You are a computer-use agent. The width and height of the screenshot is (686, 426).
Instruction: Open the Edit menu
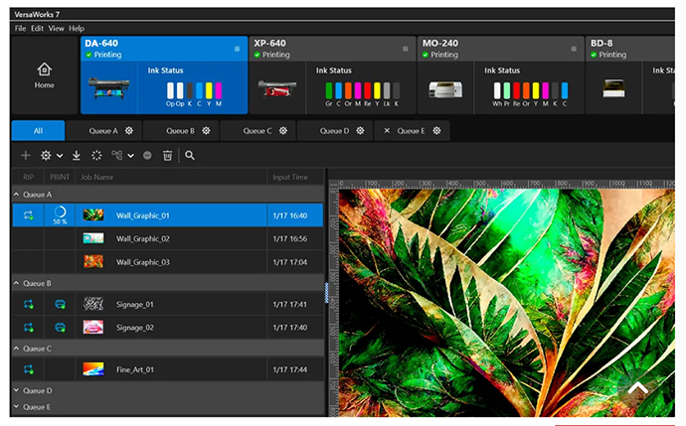click(x=37, y=29)
